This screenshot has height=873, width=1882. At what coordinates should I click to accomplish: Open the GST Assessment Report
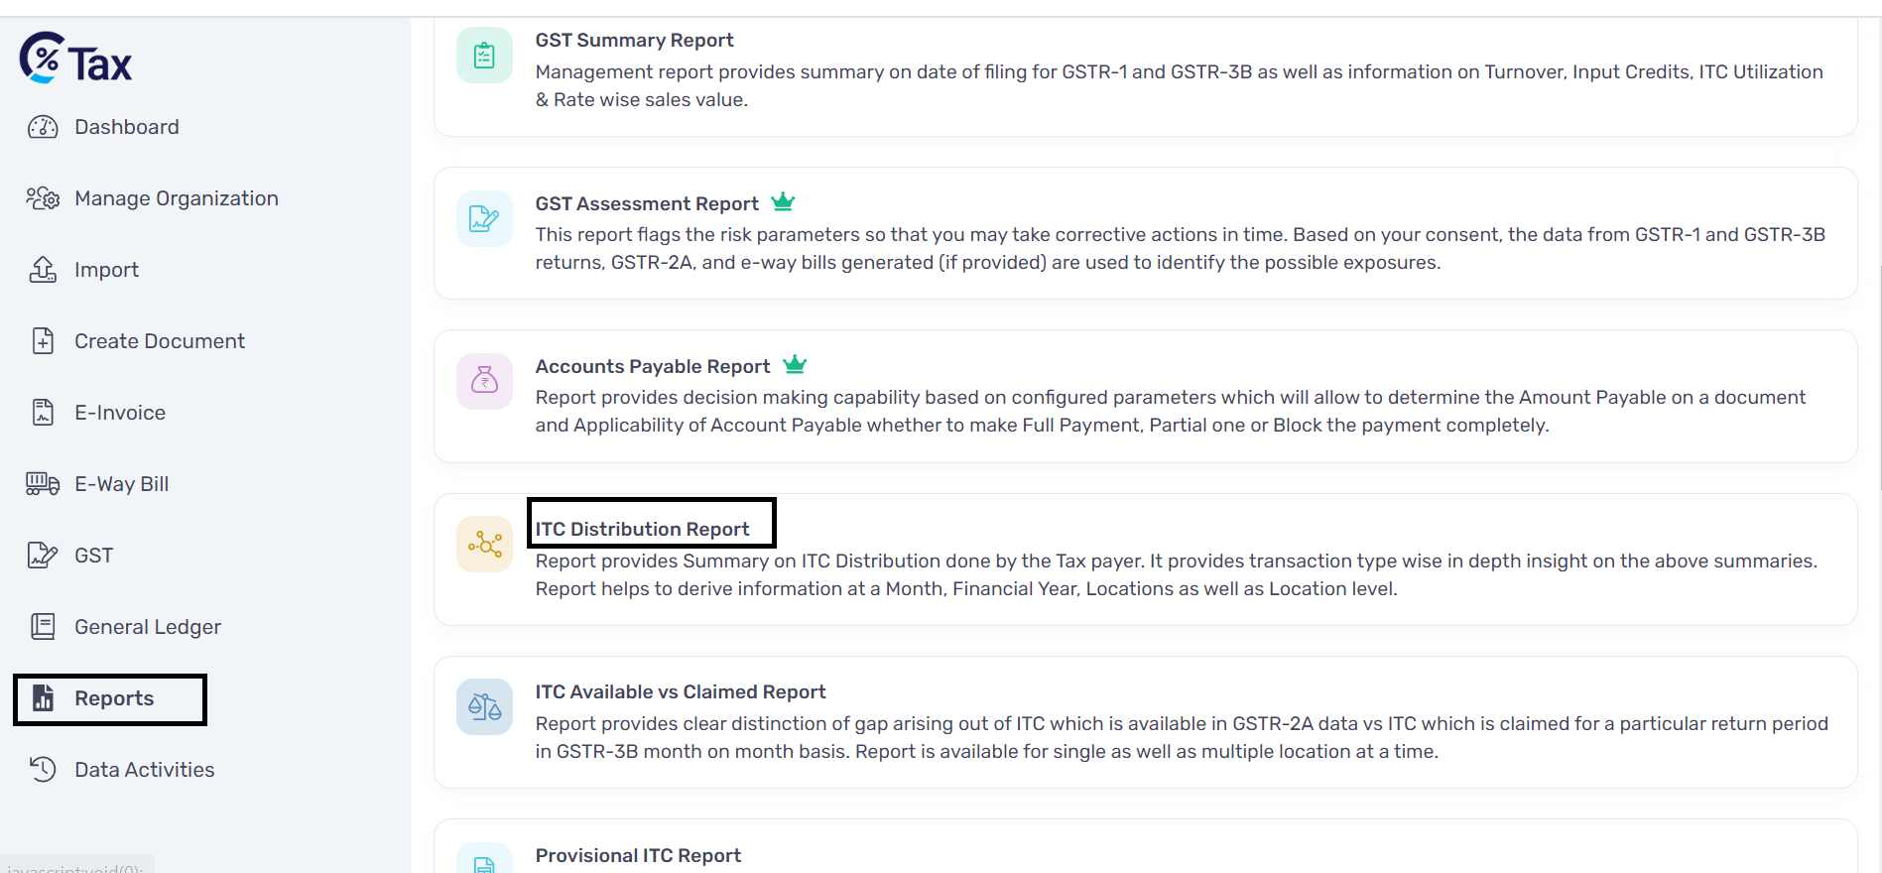coord(647,203)
